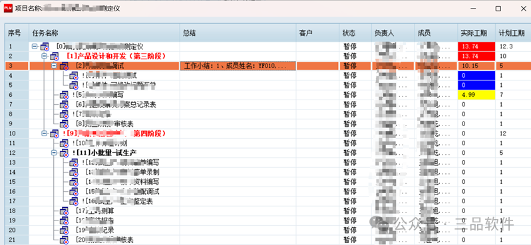
Task: Select the 产品设计和开发（第三阶段） task name
Action: tap(116, 56)
